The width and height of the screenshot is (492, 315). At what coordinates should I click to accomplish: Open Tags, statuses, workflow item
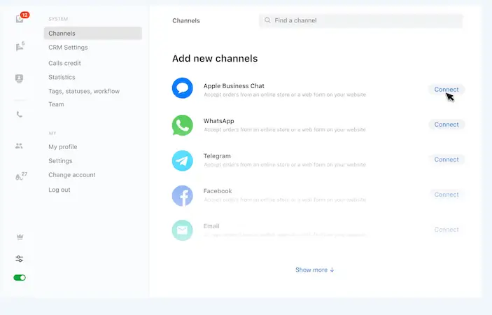(84, 91)
